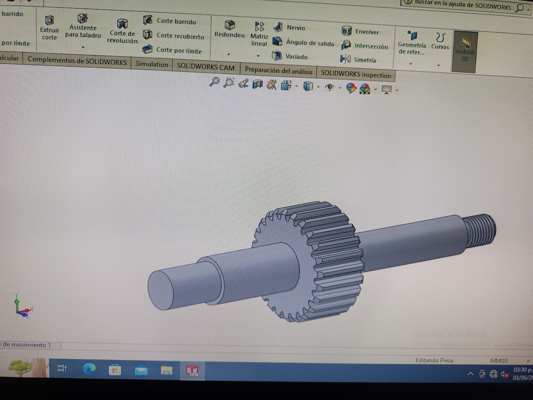Expand the Matriz lineal dropdown arrow
The height and width of the screenshot is (400, 533).
(259, 56)
